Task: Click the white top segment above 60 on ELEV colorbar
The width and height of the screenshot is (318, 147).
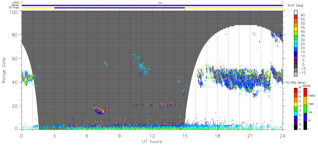Action: coord(296,13)
